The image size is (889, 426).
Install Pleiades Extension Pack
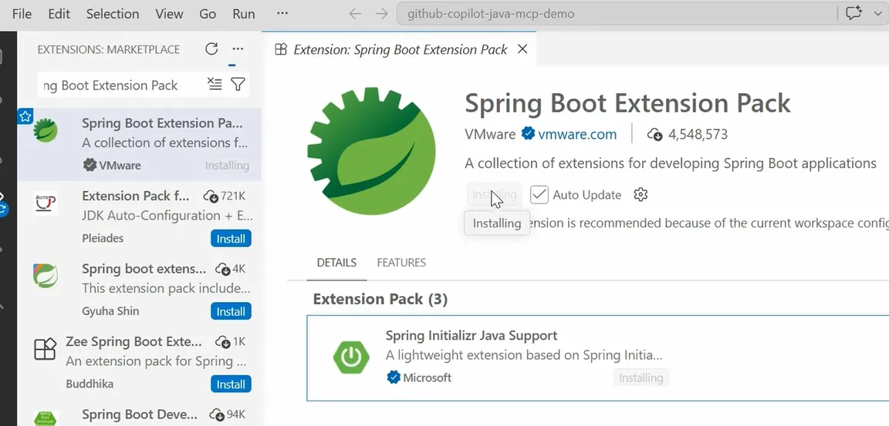coord(231,239)
